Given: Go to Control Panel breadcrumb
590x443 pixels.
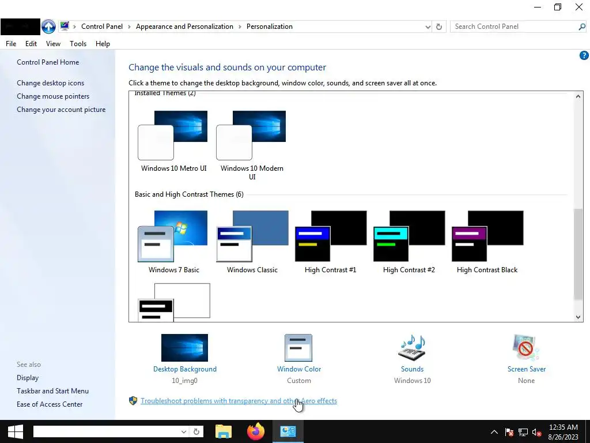Looking at the screenshot, I should (x=102, y=27).
